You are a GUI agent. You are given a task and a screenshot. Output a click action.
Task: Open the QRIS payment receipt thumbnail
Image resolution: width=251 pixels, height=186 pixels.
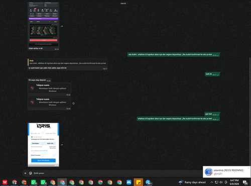[43, 145]
